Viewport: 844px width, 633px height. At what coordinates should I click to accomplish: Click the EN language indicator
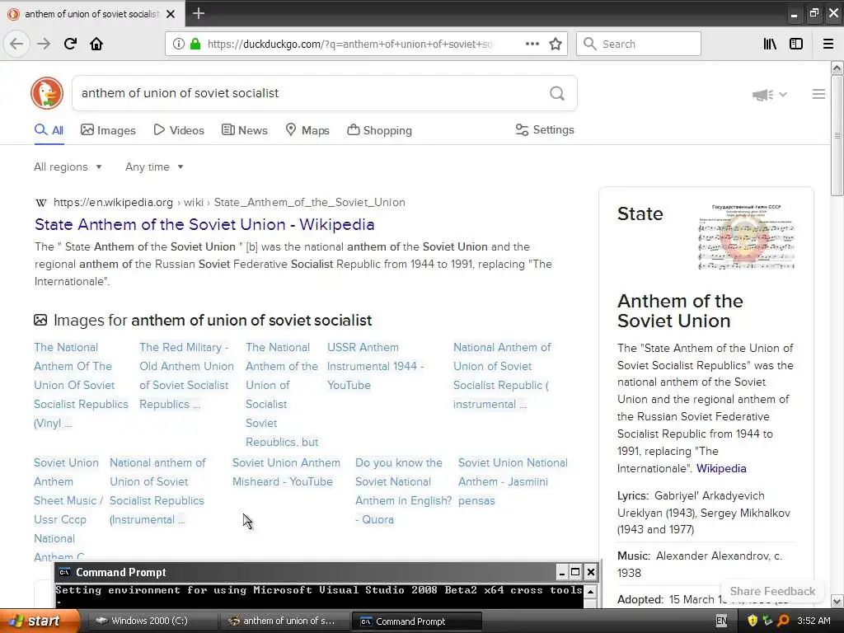click(722, 621)
